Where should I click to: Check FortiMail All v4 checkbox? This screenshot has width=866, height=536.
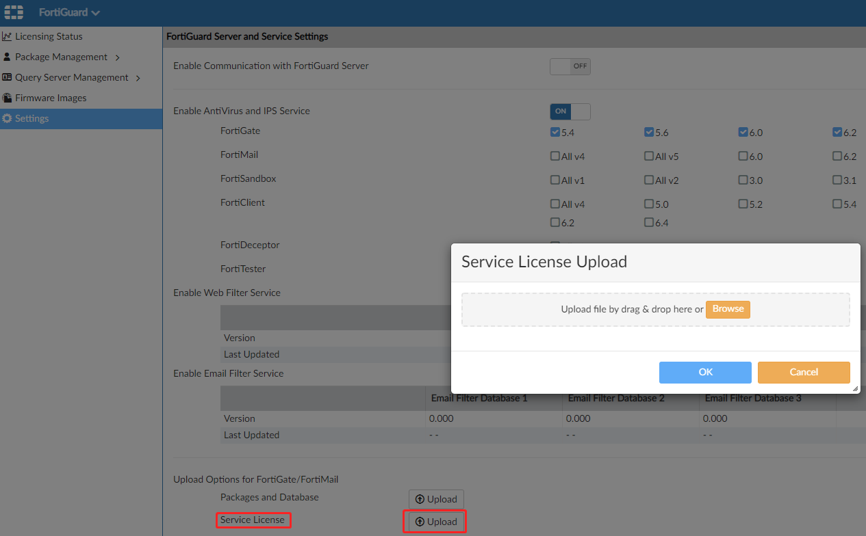click(555, 156)
